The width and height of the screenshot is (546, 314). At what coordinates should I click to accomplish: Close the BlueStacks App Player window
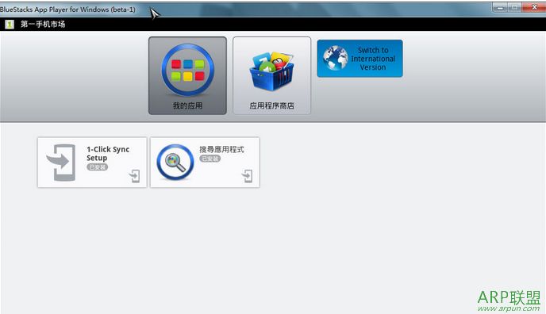pyautogui.click(x=533, y=8)
